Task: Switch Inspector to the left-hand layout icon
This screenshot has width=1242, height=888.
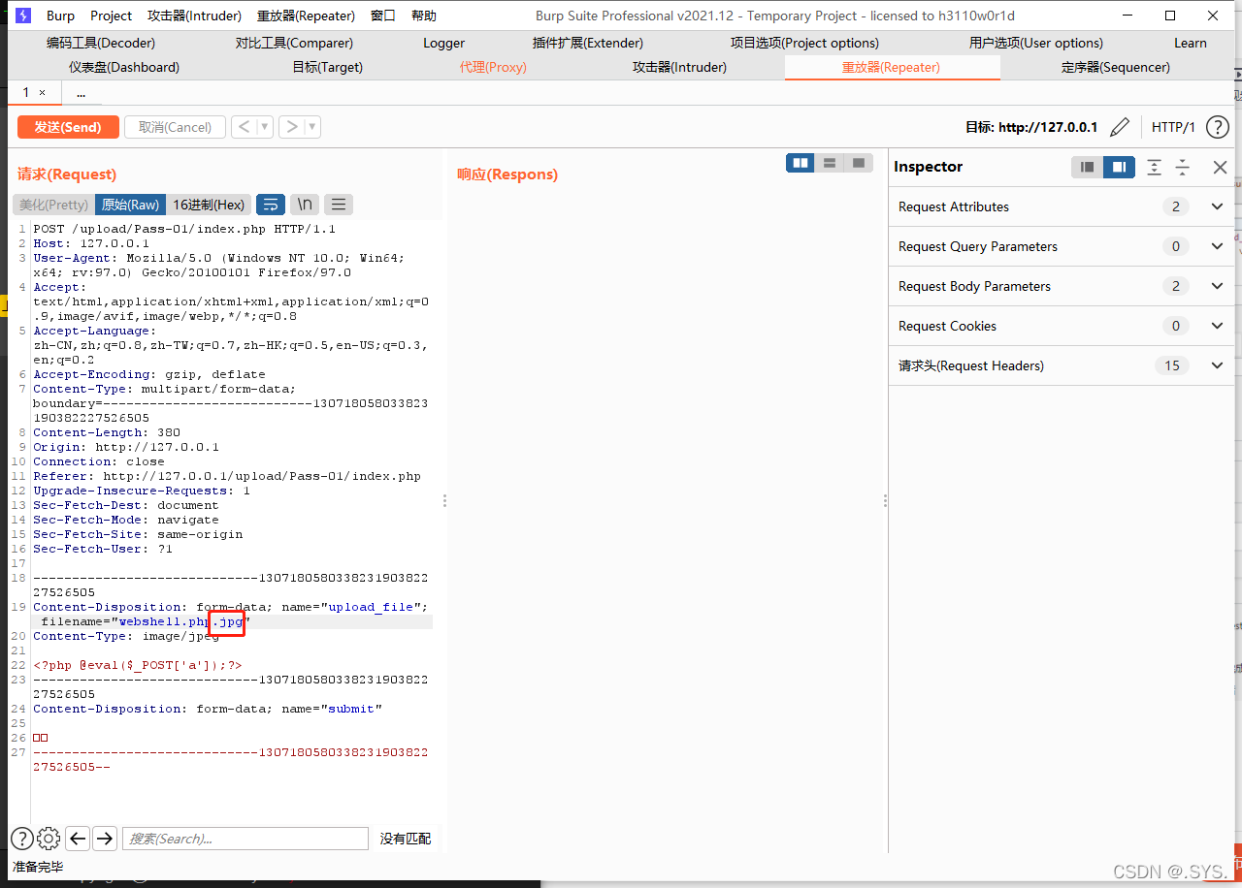Action: tap(1088, 167)
